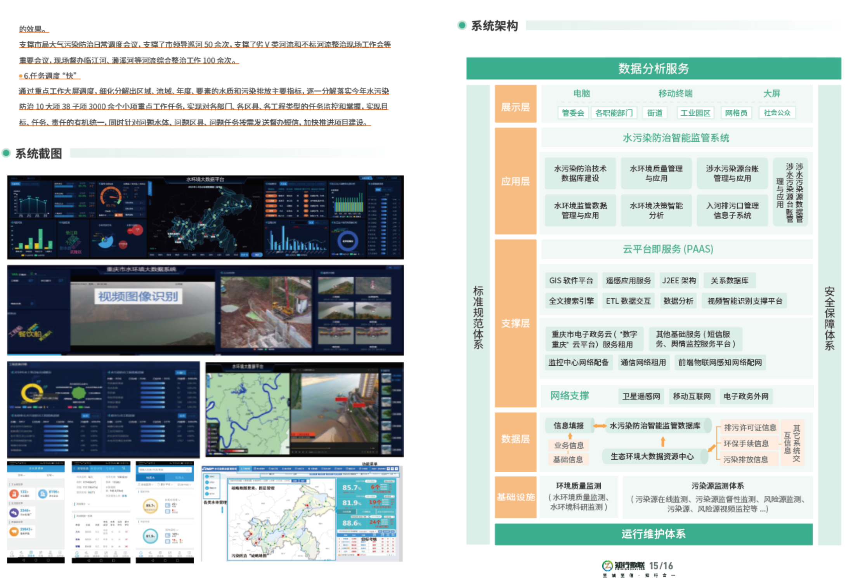Click the ETL 数据交互 box
Image resolution: width=853 pixels, height=580 pixels.
(628, 301)
